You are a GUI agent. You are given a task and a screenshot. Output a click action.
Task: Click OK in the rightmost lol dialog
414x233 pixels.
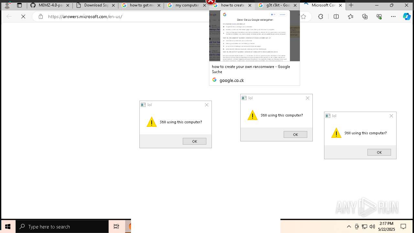(x=379, y=152)
